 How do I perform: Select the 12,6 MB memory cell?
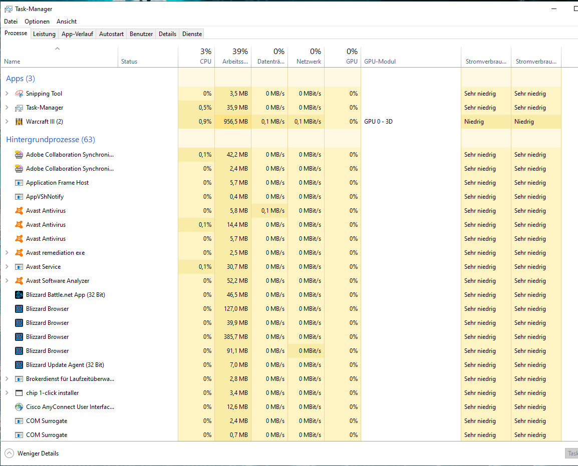(x=233, y=407)
